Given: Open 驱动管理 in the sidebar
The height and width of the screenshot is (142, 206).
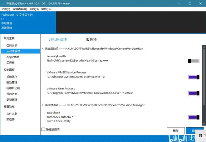Looking at the screenshot, I should click(x=12, y=83).
